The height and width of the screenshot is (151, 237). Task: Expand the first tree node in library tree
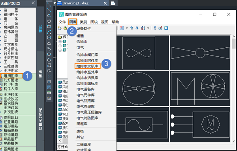pos(60,41)
